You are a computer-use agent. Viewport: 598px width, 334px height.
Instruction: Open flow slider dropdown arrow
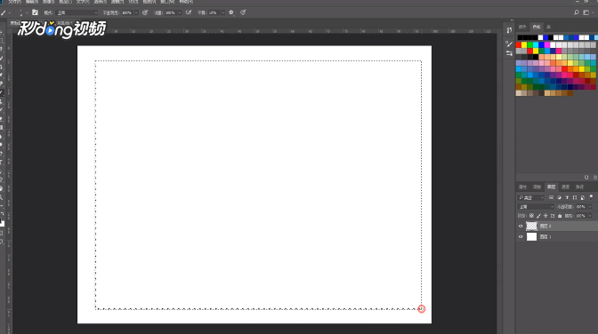(180, 13)
